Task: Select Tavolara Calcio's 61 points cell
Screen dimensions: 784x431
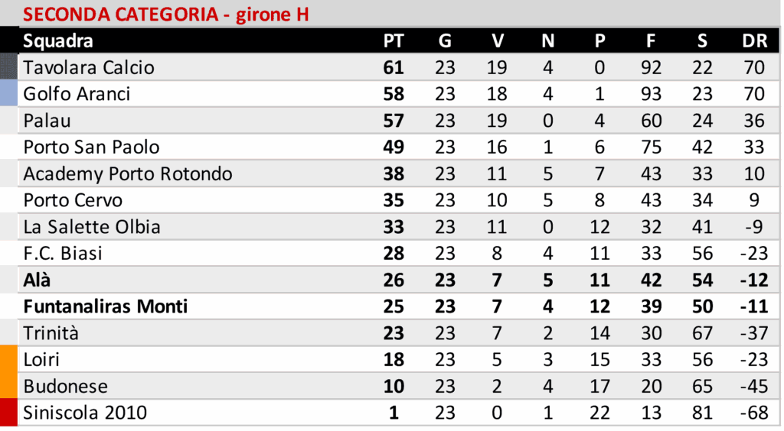Action: [393, 67]
